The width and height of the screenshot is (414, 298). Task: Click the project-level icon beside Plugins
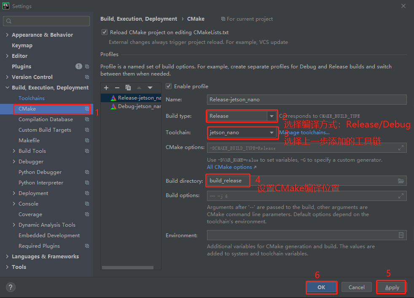pyautogui.click(x=87, y=66)
